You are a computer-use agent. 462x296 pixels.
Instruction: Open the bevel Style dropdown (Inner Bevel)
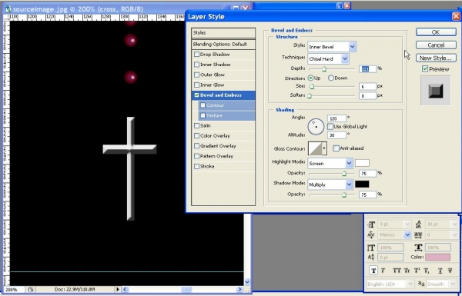[353, 46]
